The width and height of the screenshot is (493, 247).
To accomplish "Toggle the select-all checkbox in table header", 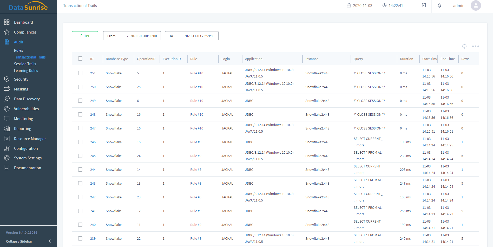I will [x=80, y=59].
